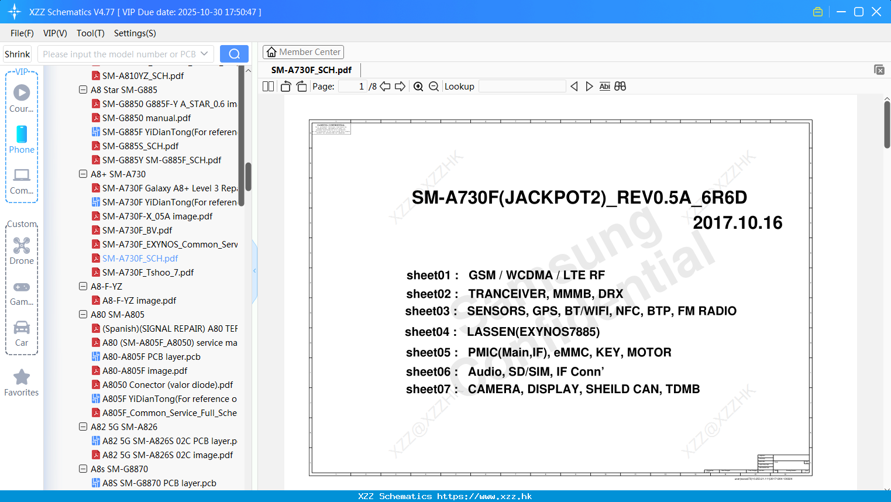Open the VIP(V) menu
The width and height of the screenshot is (891, 502).
55,33
